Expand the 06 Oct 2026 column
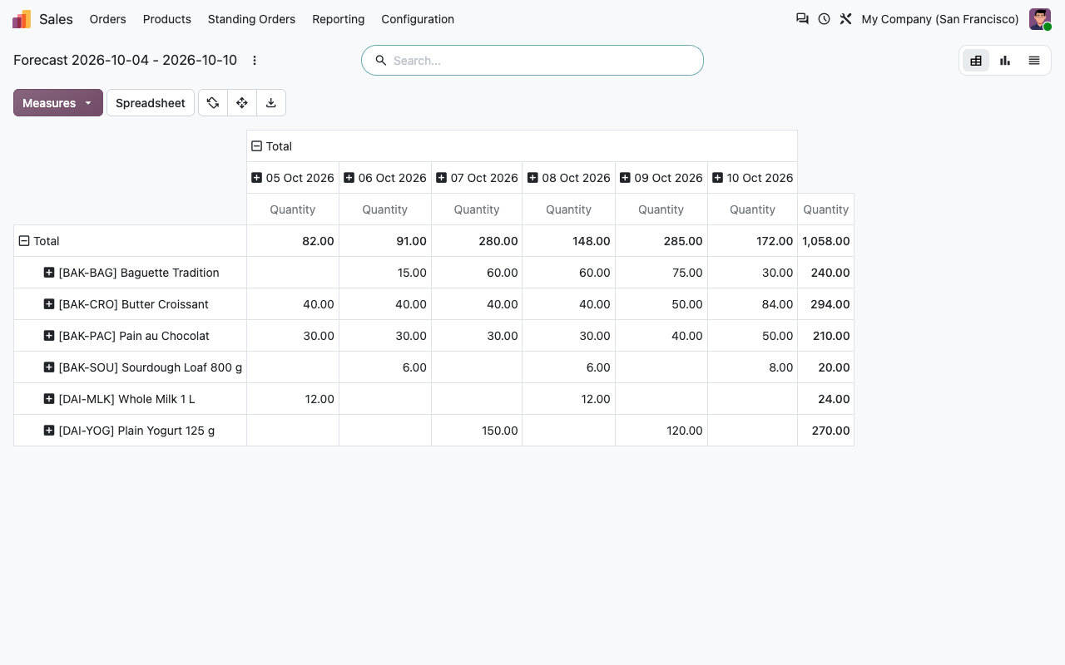This screenshot has height=665, width=1065. tap(349, 178)
